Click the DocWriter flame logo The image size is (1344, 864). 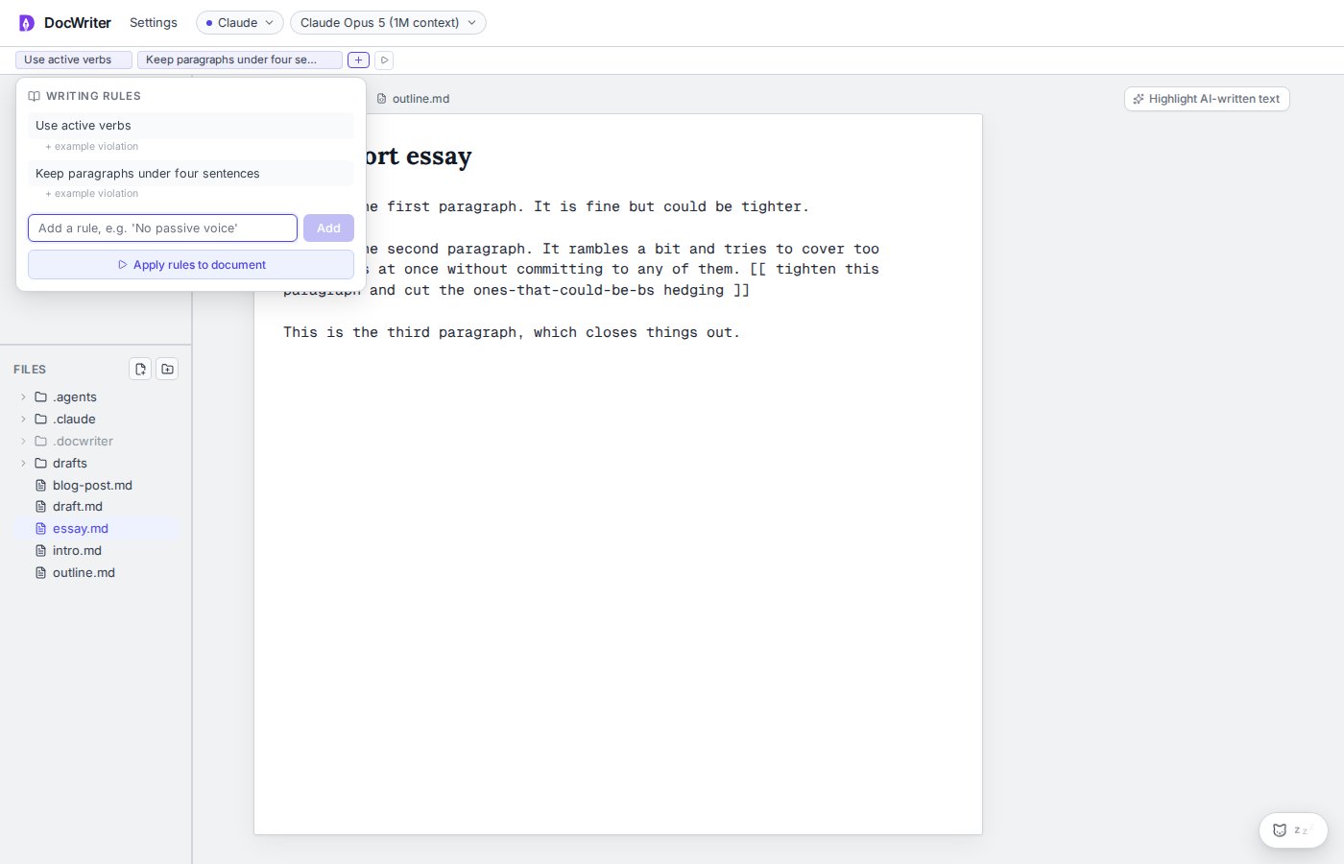coord(26,23)
